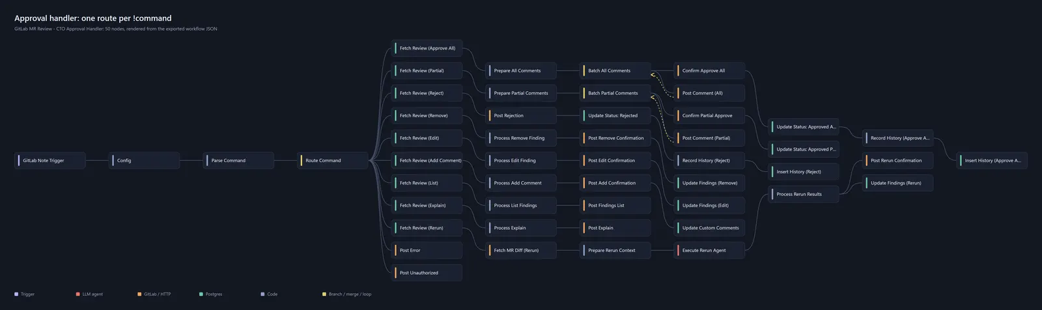Select the Post Explain node
Viewport: 1042px width, 310px height.
click(x=615, y=228)
